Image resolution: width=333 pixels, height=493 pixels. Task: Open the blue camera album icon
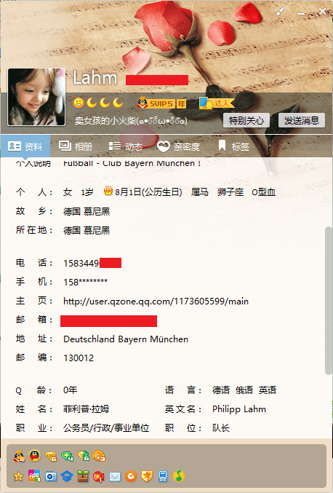(x=50, y=477)
